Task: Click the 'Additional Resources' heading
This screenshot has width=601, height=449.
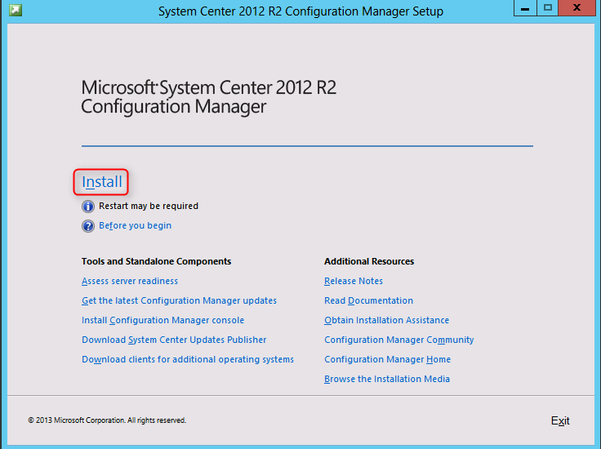Action: pos(369,261)
